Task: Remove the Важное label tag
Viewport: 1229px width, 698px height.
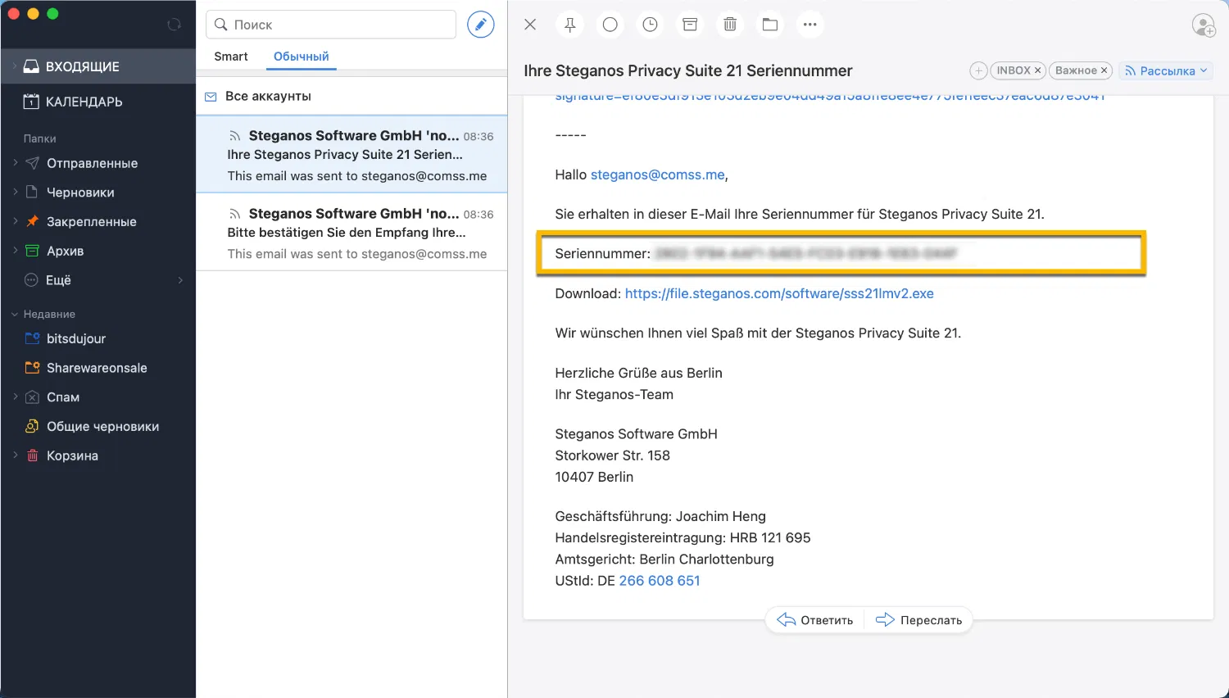Action: (x=1104, y=70)
